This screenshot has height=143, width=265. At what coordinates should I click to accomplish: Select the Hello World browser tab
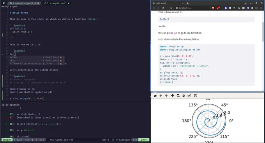coord(168,3)
